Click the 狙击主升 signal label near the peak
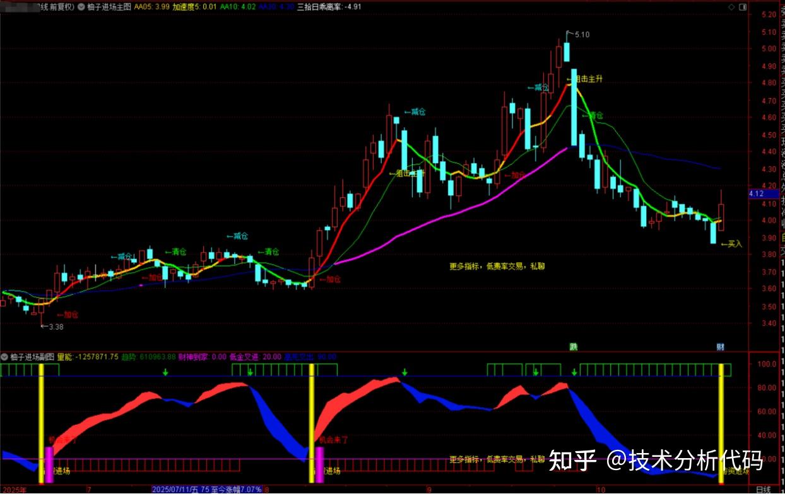Viewport: 785px width, 494px height. tap(585, 80)
